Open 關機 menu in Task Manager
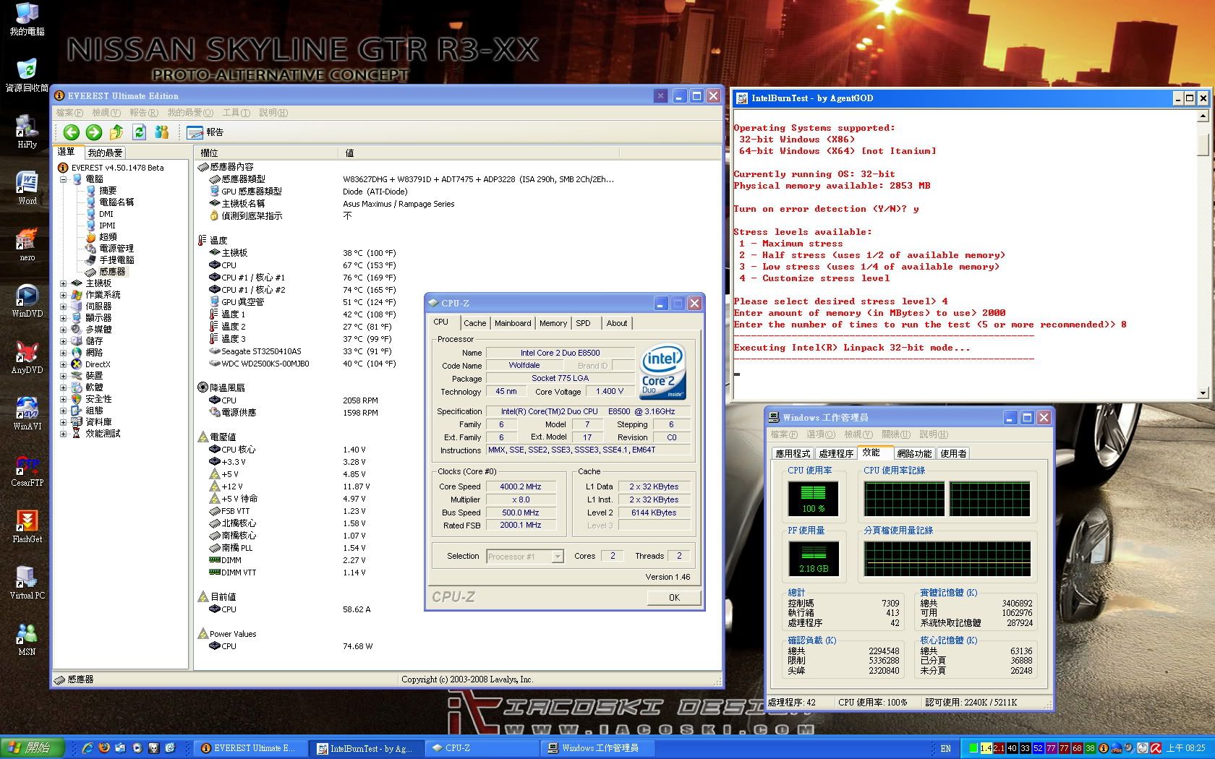1215x759 pixels. coord(895,434)
